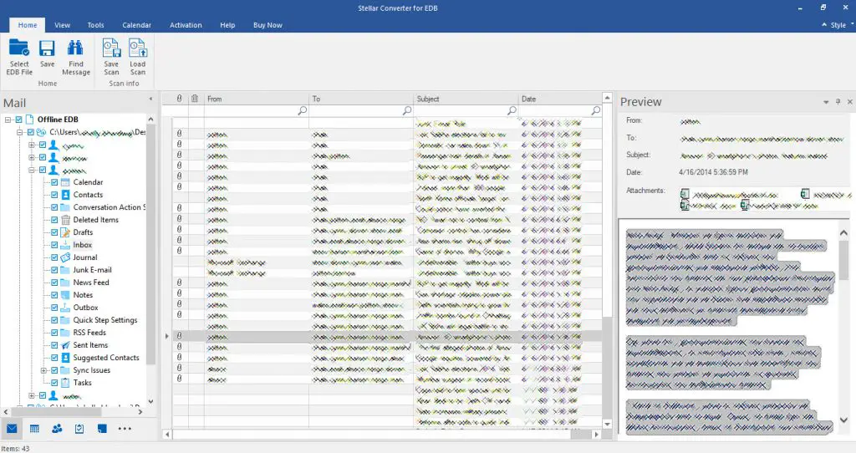Click the Deleted Items trash folder icon
The width and height of the screenshot is (856, 453).
[x=65, y=220]
